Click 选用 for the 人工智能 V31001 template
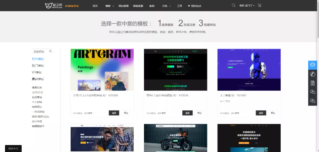Viewport: 319px width, 152px height. [x=261, y=113]
